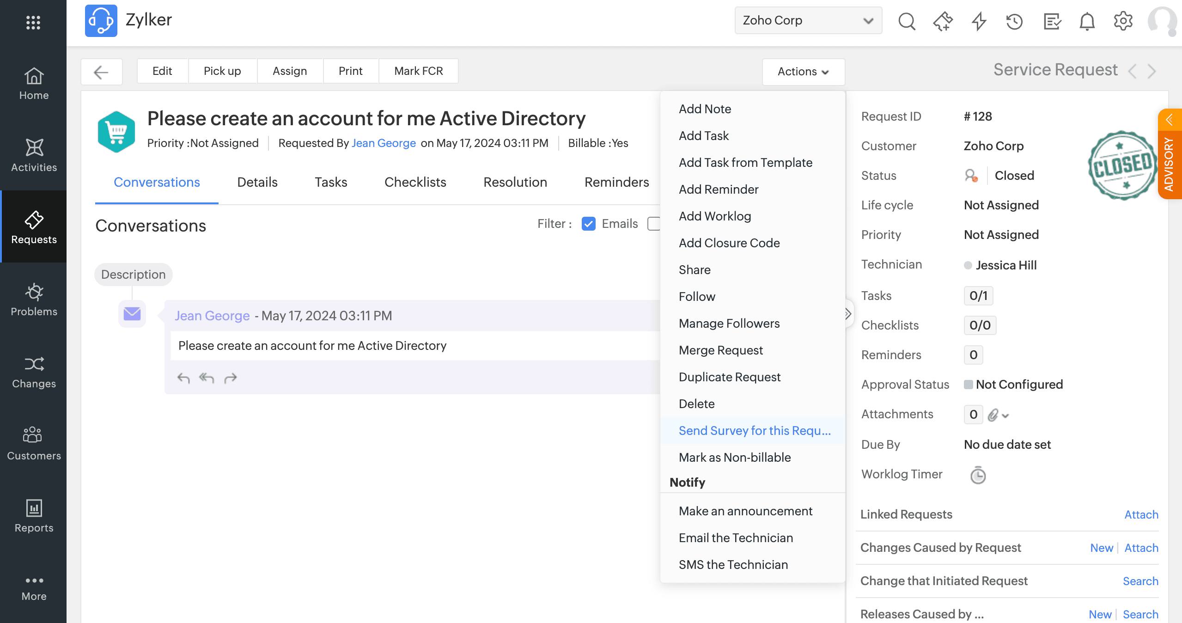Collapse the Actions dropdown button
The height and width of the screenshot is (623, 1182).
pyautogui.click(x=803, y=72)
